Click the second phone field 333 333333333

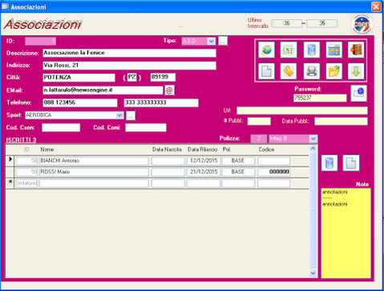click(161, 103)
